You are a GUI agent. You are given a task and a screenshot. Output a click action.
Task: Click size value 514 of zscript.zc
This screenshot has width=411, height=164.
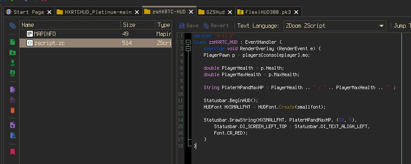point(127,43)
